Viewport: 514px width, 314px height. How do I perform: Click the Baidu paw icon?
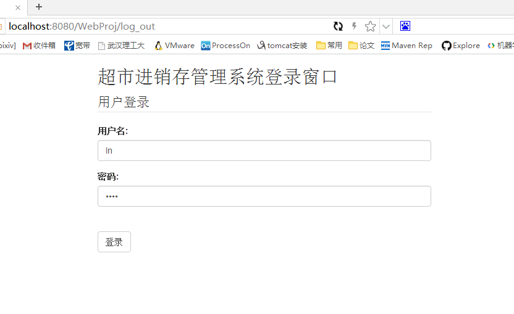[x=405, y=26]
